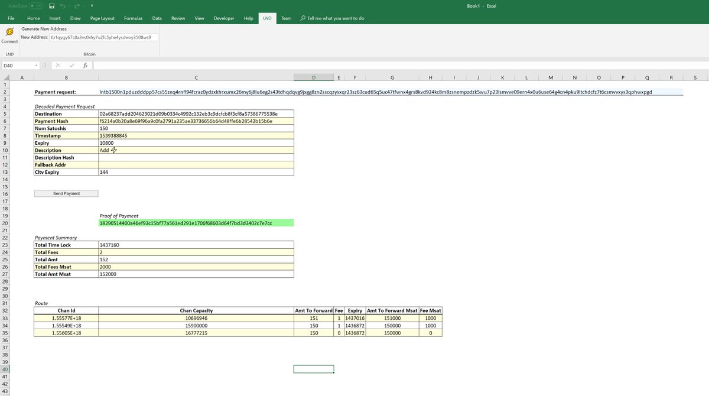This screenshot has width=709, height=396.
Task: Switch to the LND ribbon tab
Action: 267,18
